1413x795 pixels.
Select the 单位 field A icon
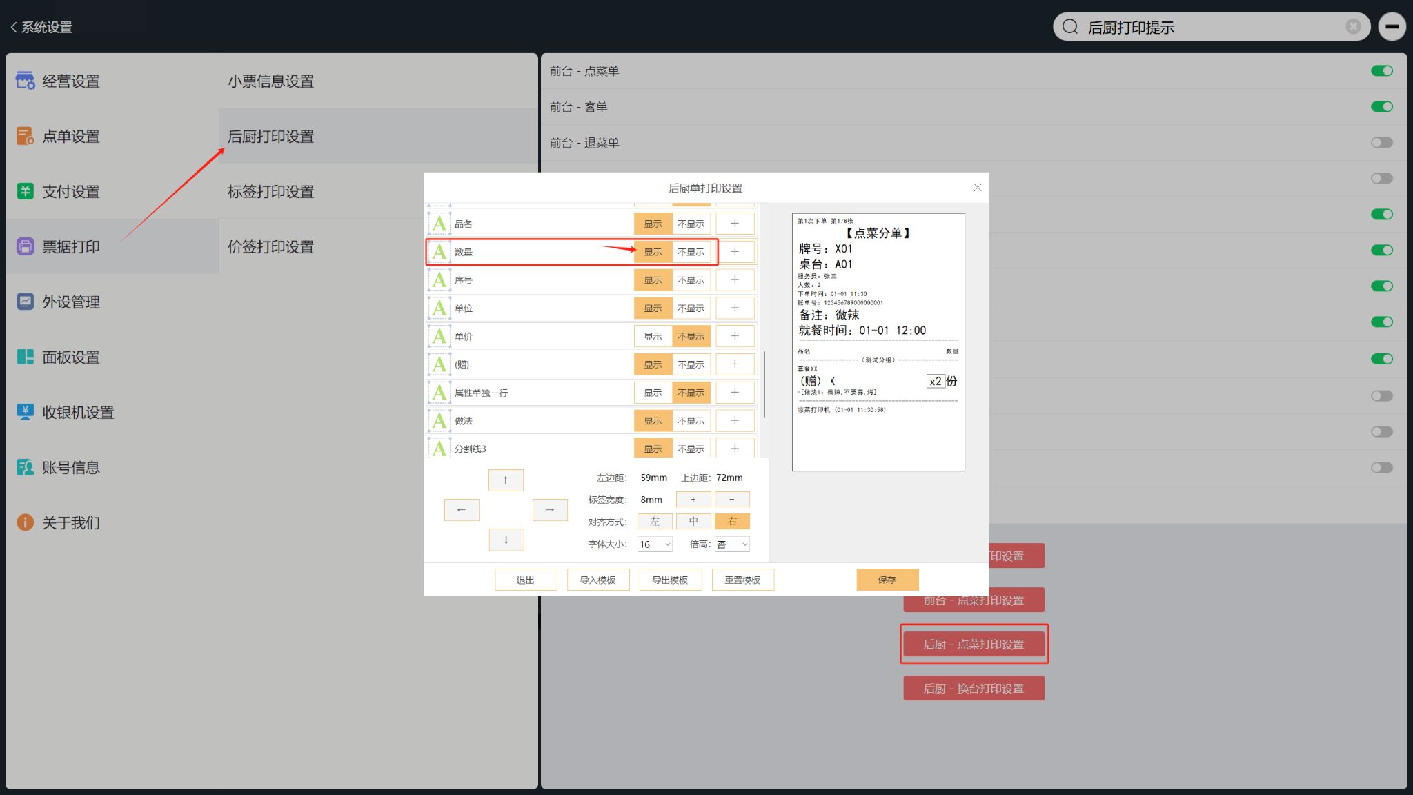pos(439,308)
